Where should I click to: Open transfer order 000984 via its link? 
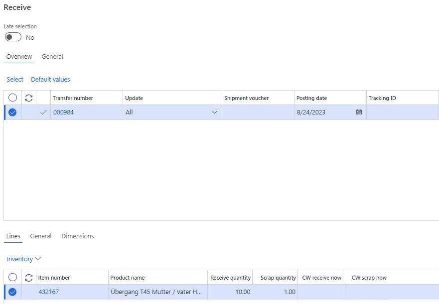point(63,112)
